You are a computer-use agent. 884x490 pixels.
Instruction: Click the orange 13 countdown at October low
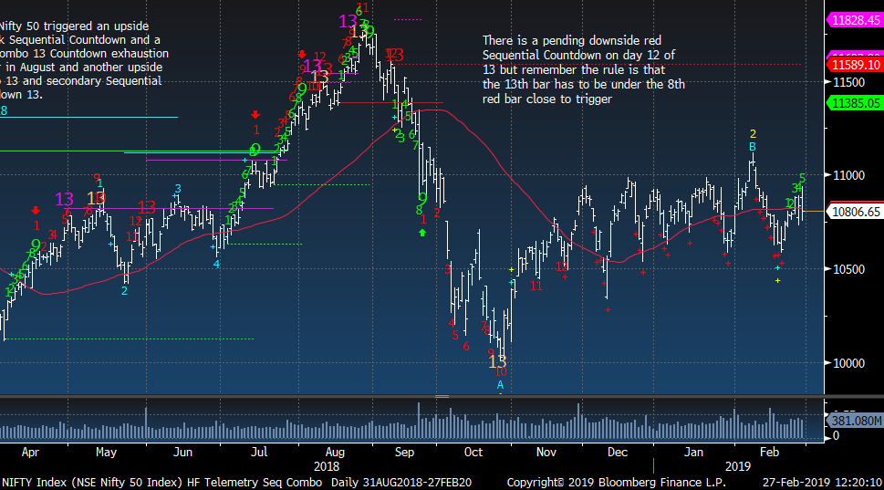(497, 360)
